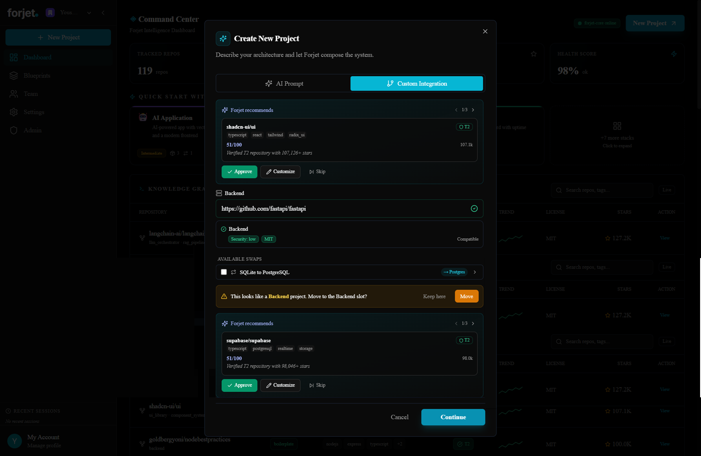Click Continue to proceed
The image size is (701, 456).
(453, 417)
